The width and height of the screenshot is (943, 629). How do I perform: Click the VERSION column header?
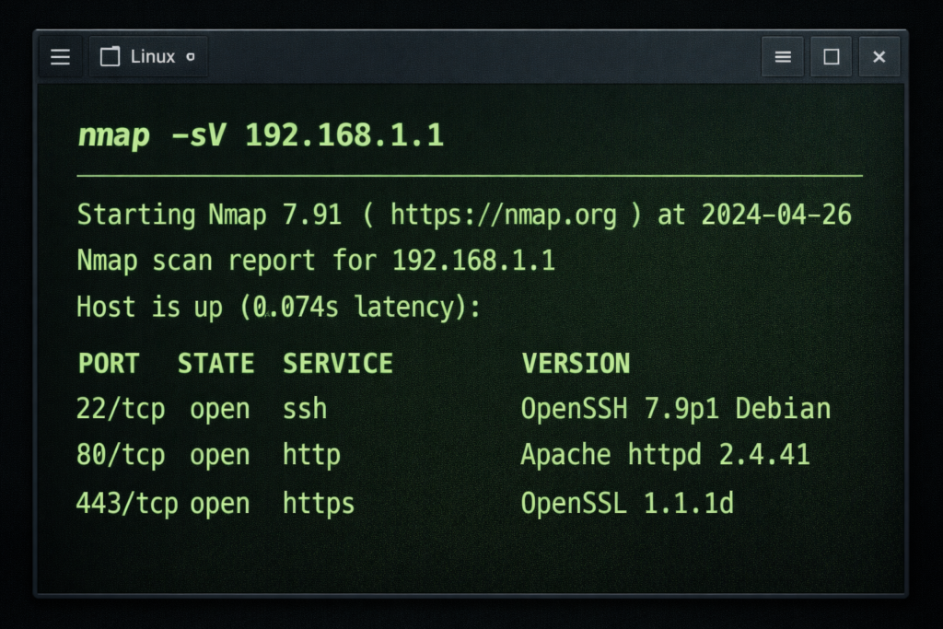[576, 363]
